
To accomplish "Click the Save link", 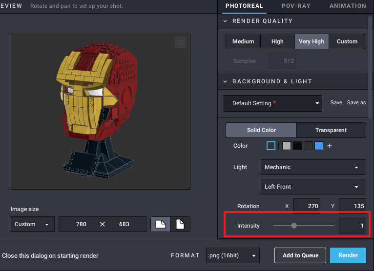I will click(336, 103).
